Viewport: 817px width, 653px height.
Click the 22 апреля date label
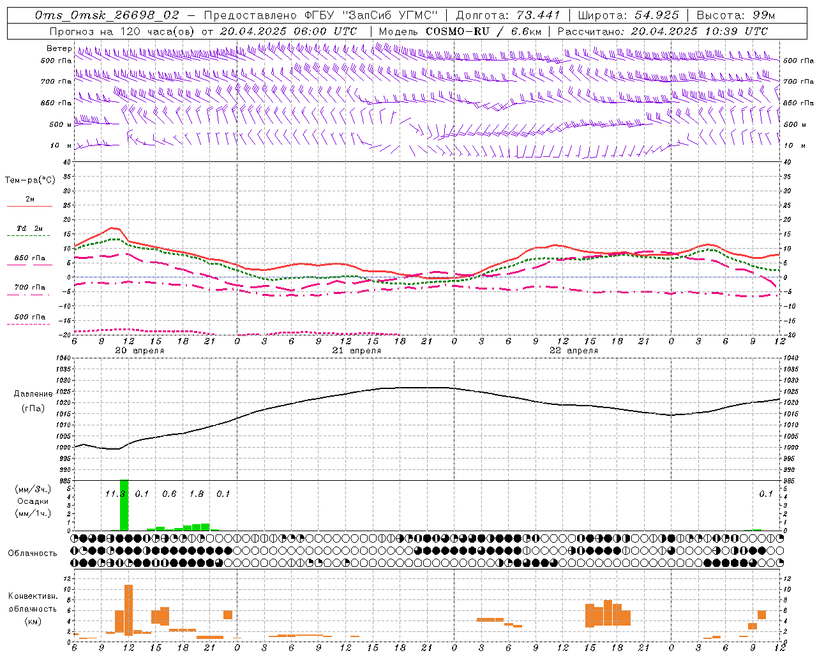point(573,351)
